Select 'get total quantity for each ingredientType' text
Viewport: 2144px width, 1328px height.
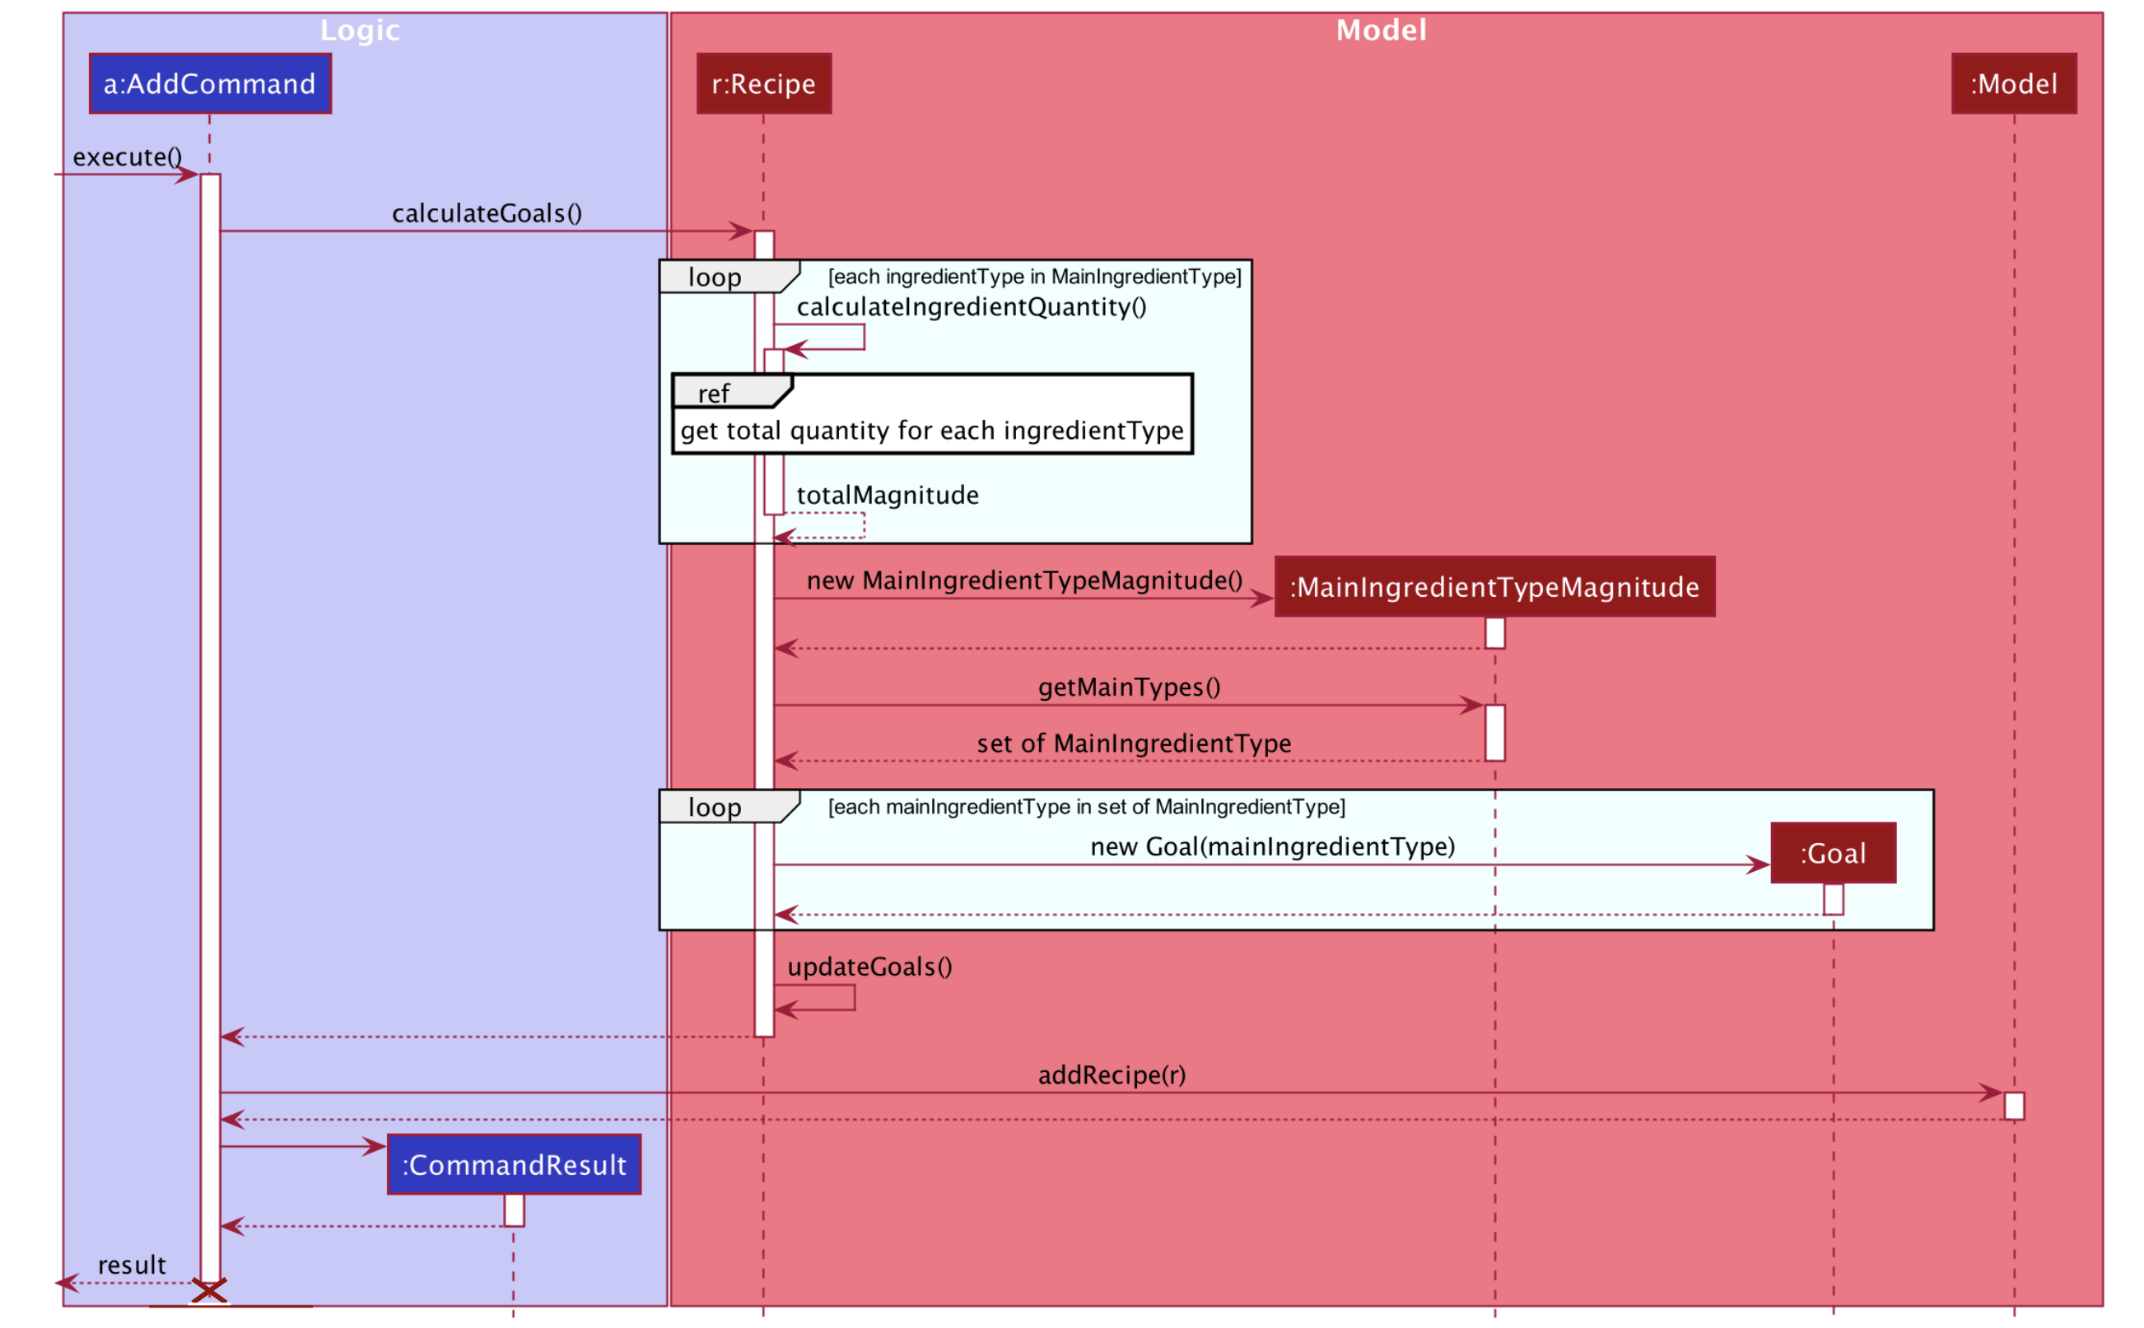(x=932, y=431)
